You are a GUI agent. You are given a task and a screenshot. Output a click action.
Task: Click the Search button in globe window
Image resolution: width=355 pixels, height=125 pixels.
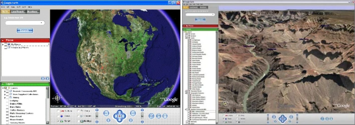(x=25, y=30)
